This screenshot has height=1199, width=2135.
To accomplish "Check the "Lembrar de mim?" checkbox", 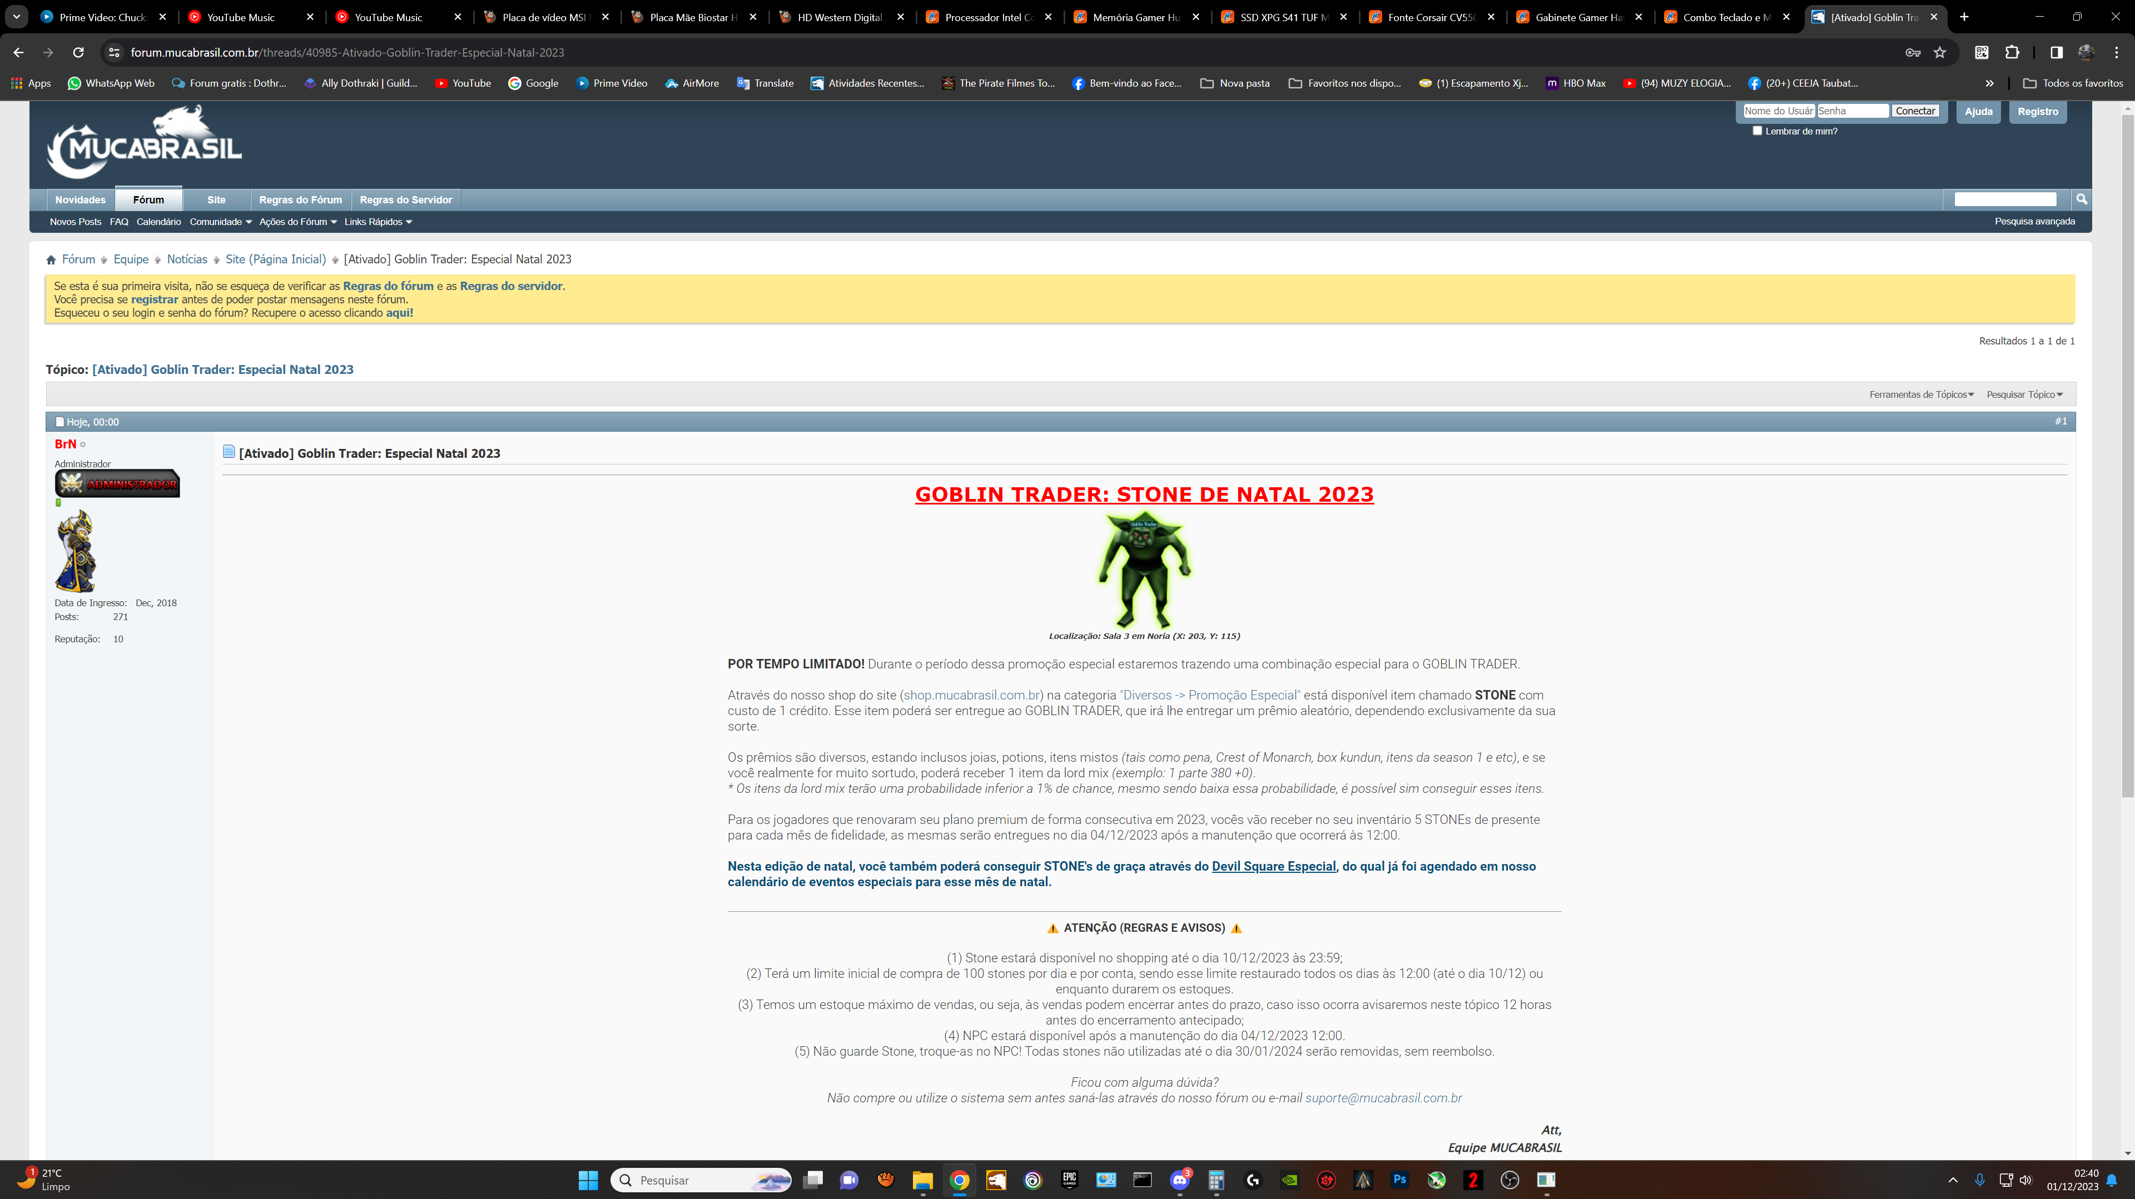I will pyautogui.click(x=1757, y=131).
